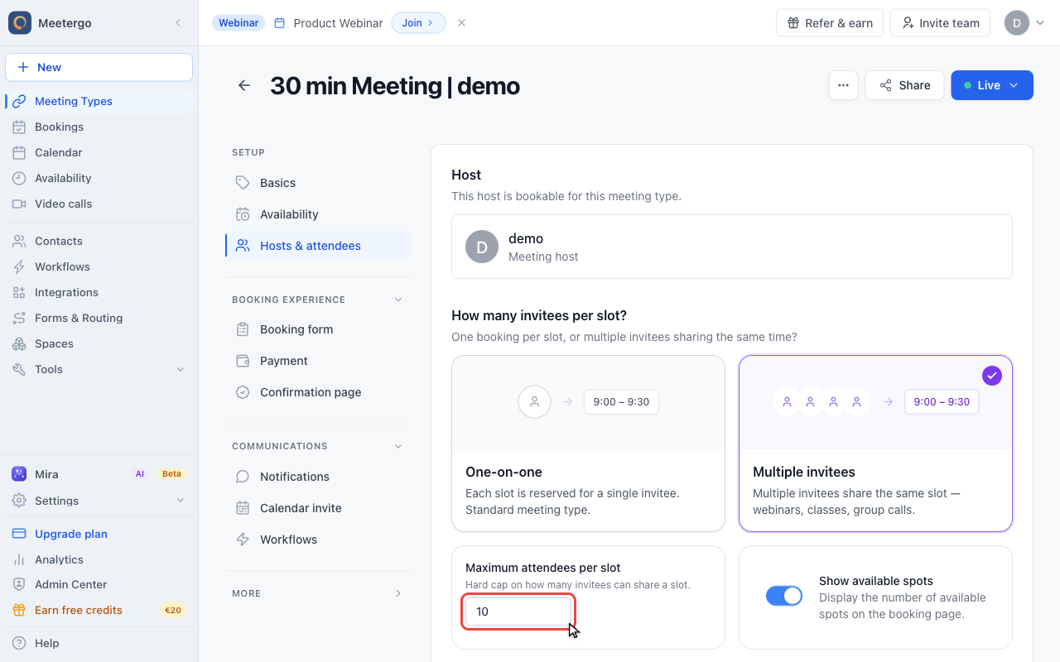Collapse the sidebar with the chevron icon
Image resolution: width=1060 pixels, height=662 pixels.
coord(177,23)
